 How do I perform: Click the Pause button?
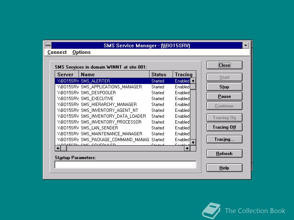[x=225, y=96]
